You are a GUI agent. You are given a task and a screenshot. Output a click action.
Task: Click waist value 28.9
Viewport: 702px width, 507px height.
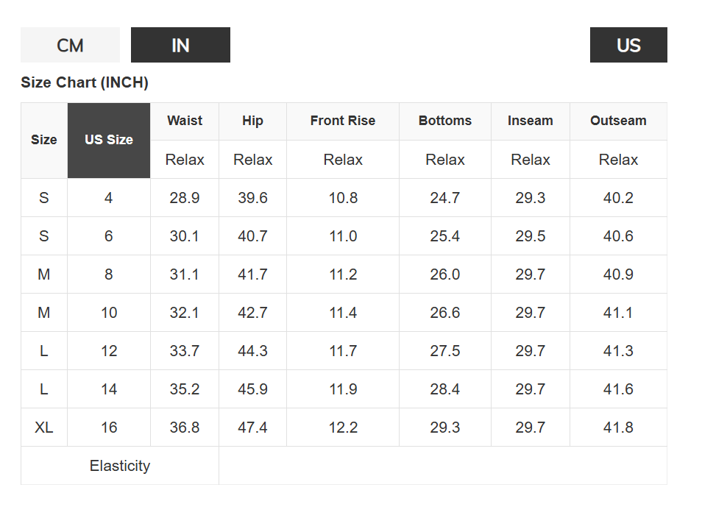click(185, 198)
